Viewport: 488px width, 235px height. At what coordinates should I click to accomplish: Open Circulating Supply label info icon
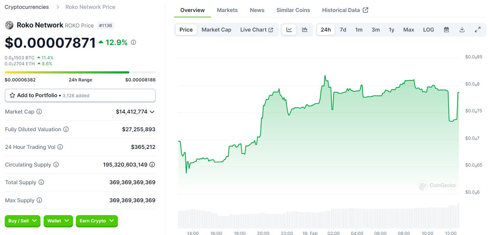pyautogui.click(x=56, y=165)
